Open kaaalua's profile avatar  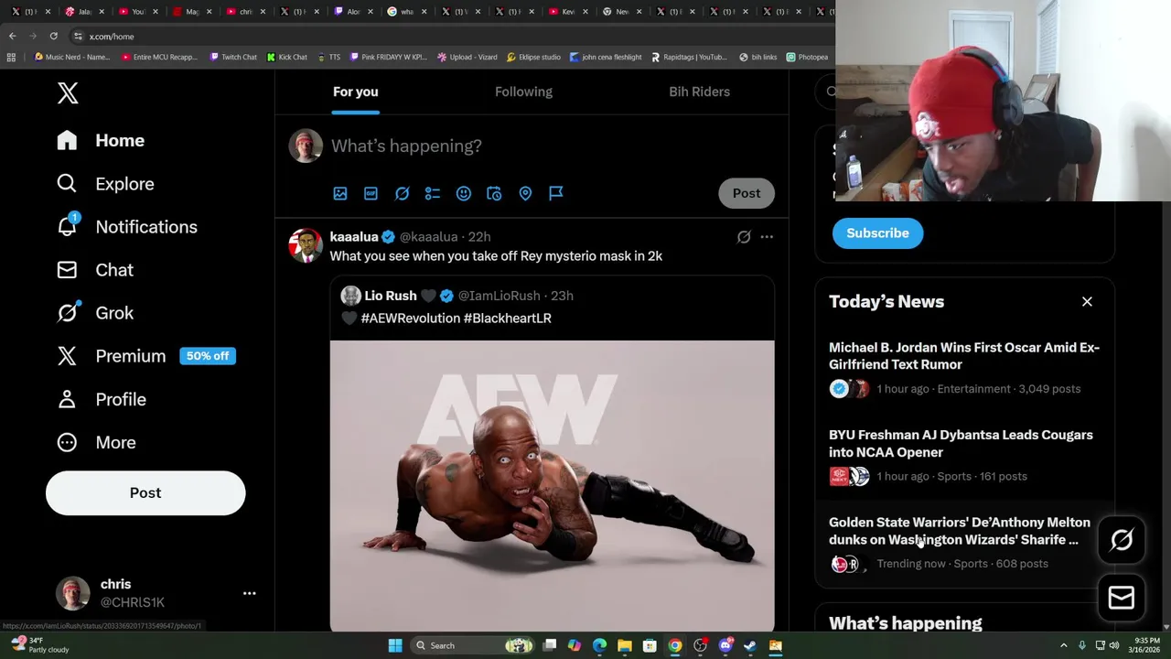[306, 245]
